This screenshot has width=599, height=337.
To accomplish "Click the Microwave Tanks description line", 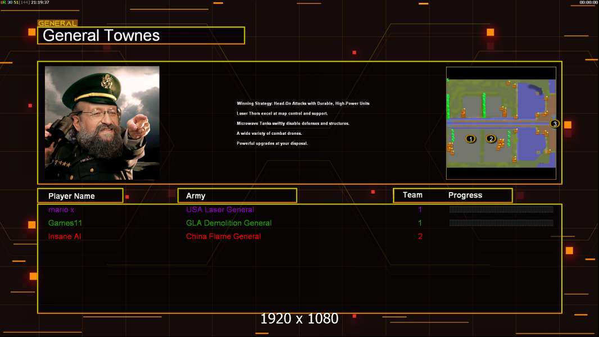I will click(x=293, y=123).
